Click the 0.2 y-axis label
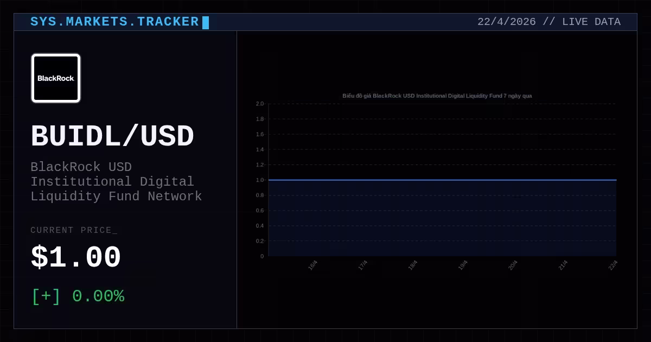Viewport: 651px width, 342px height. [x=260, y=240]
